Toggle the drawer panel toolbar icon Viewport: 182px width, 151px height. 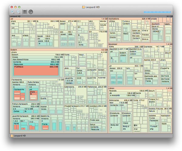coord(25,12)
